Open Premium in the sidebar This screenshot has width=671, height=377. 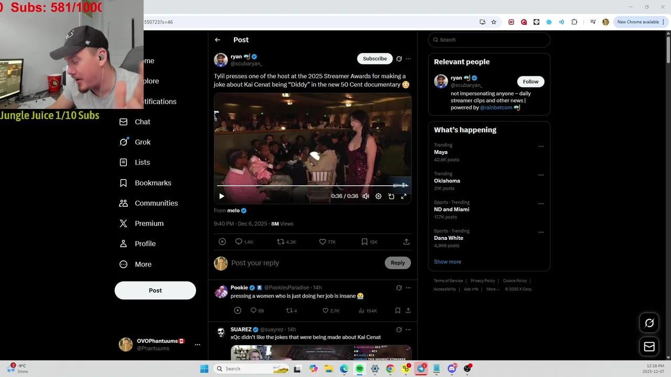[x=142, y=224]
